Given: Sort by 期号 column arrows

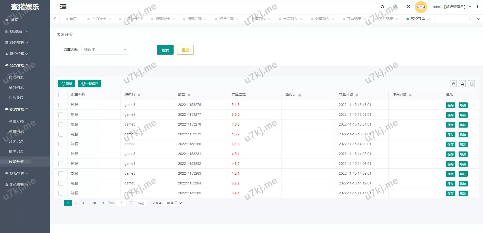Looking at the screenshot, I should [189, 95].
